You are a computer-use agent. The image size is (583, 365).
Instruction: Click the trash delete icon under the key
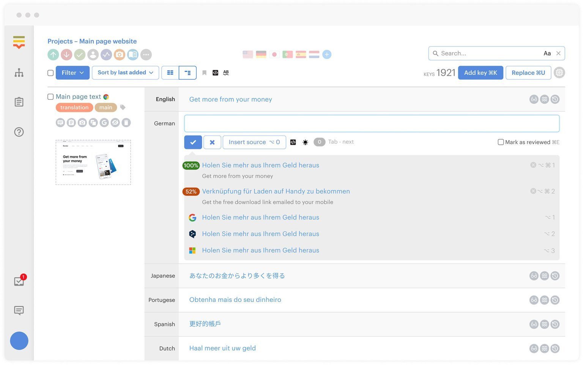tap(126, 123)
